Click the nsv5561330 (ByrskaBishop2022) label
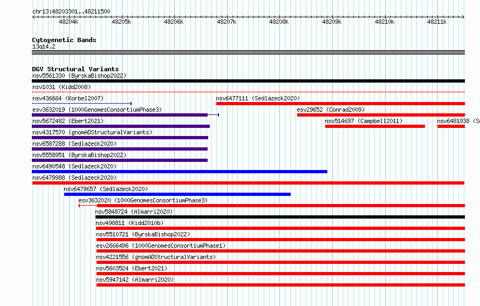The height and width of the screenshot is (306, 480). click(79, 76)
